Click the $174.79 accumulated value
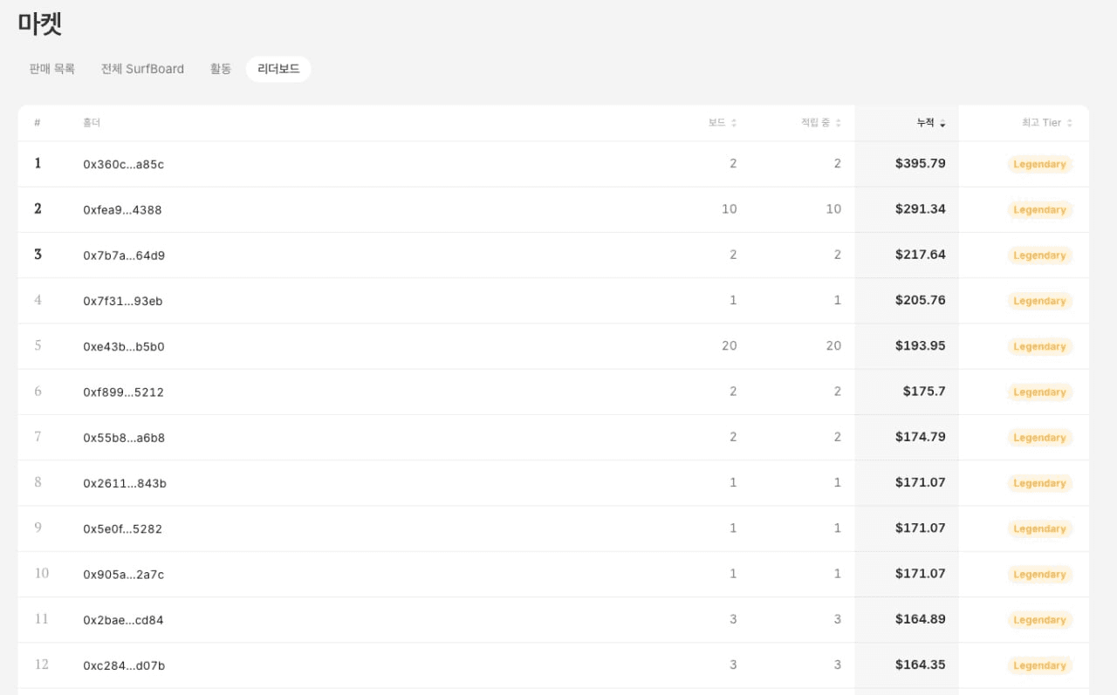 [x=920, y=436]
